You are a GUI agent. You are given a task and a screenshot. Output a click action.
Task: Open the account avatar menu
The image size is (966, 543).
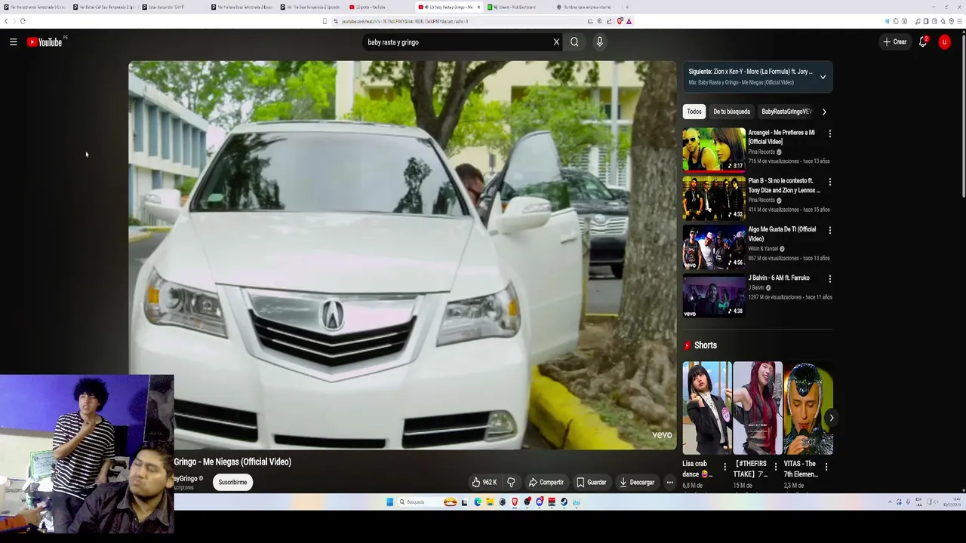944,42
